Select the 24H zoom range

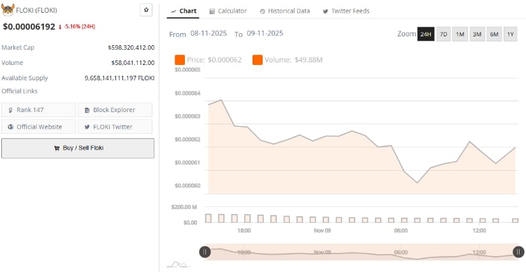pos(425,34)
